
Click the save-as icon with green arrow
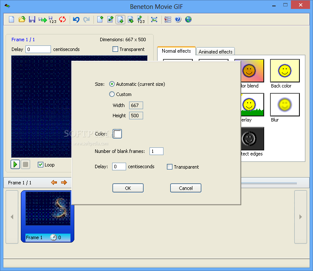pos(43,20)
